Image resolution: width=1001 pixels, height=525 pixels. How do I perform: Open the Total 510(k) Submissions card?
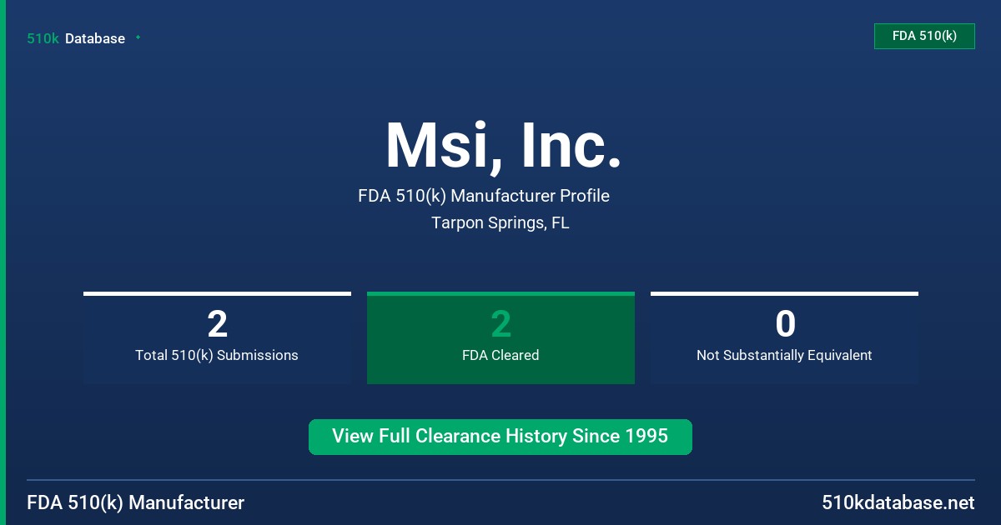(217, 337)
